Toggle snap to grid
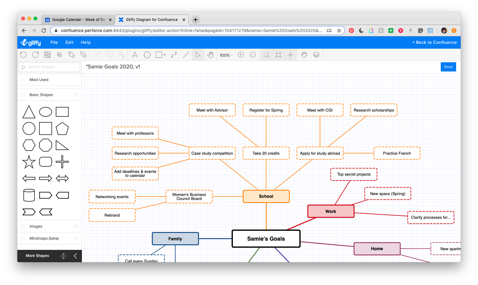This screenshot has height=285, width=478. (267, 55)
